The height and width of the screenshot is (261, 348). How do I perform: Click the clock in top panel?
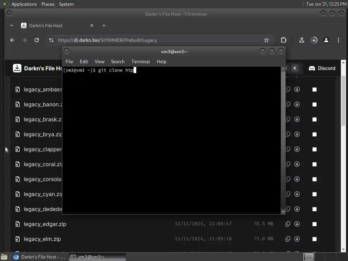pyautogui.click(x=326, y=4)
